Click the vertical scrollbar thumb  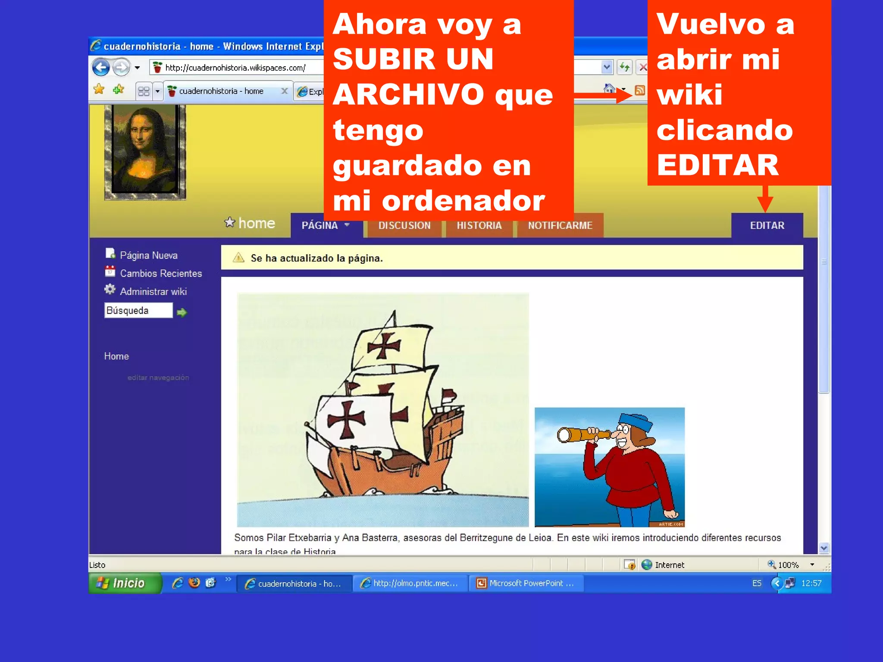click(x=824, y=289)
